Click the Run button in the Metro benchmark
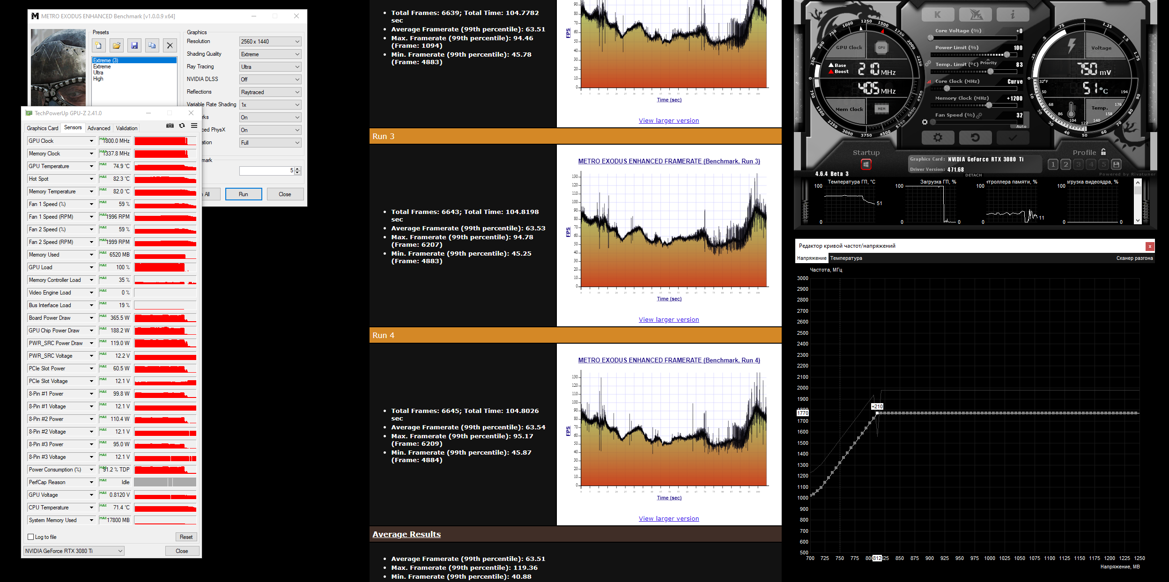The height and width of the screenshot is (582, 1169). click(x=244, y=194)
